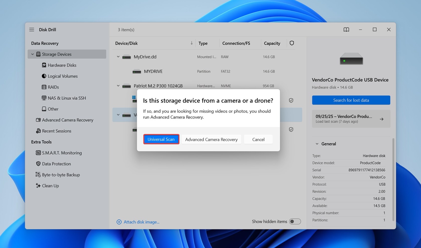421x248 pixels.
Task: Open RAIDs from the sidebar
Action: coord(53,87)
